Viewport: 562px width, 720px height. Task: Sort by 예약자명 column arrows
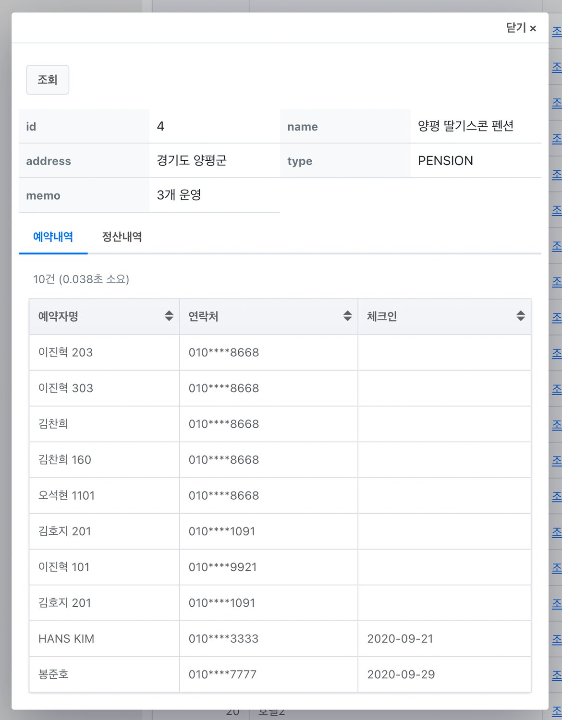click(x=169, y=316)
